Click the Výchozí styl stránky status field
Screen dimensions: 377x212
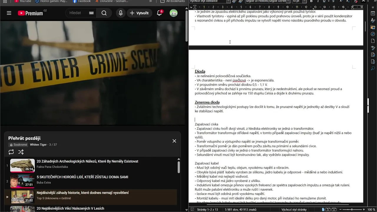click(294, 210)
